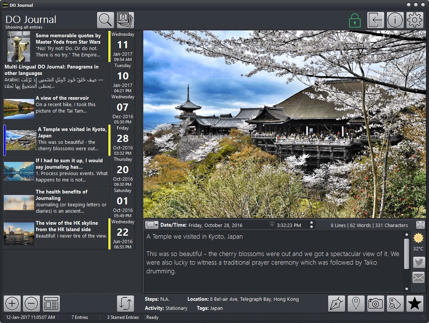429x323 pixels.
Task: Toggle the green security lock
Action: tap(356, 20)
